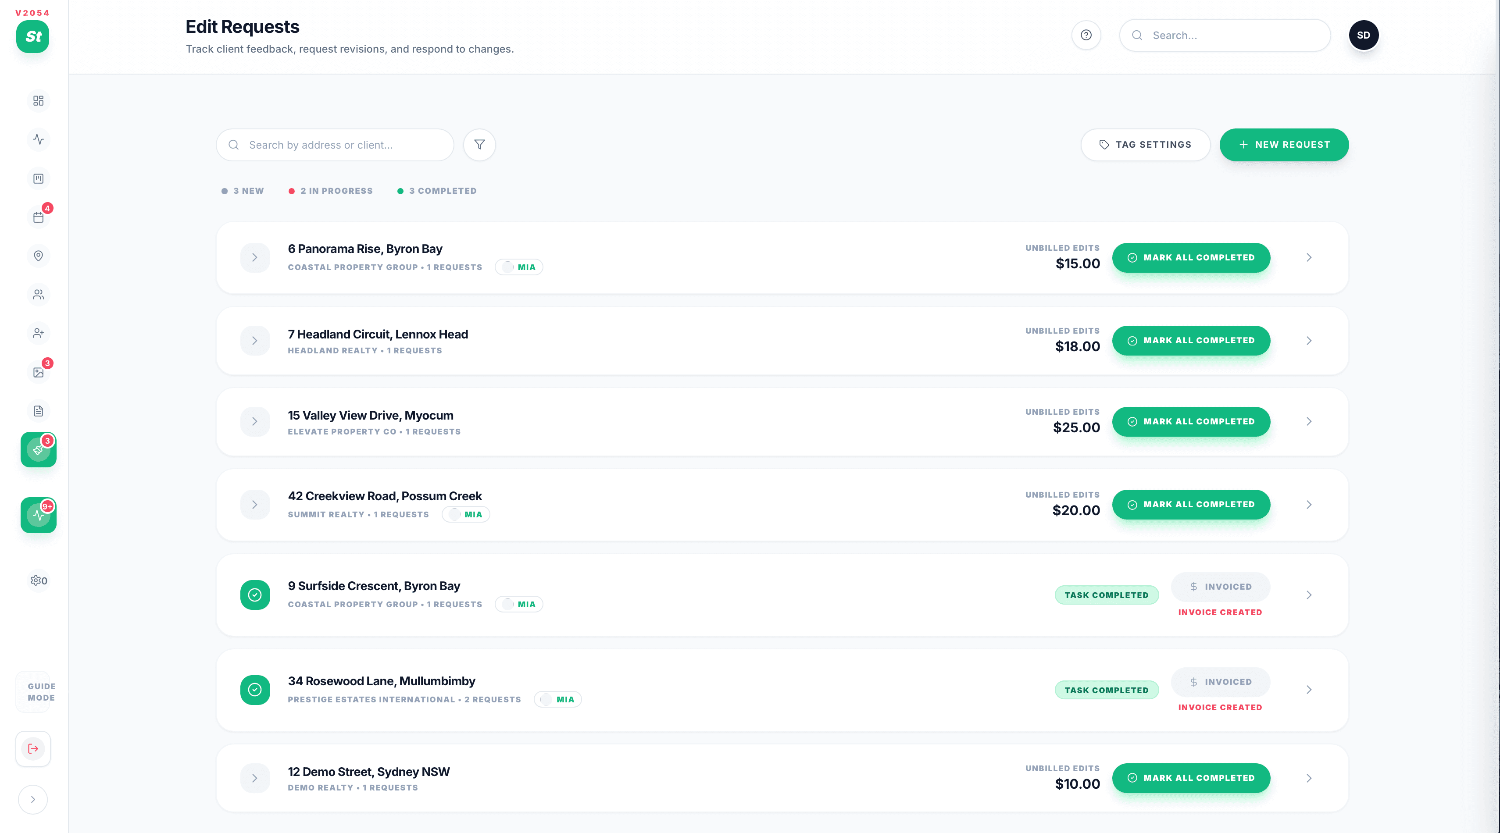The image size is (1500, 833).
Task: Click Search by address or client field
Action: 335,144
